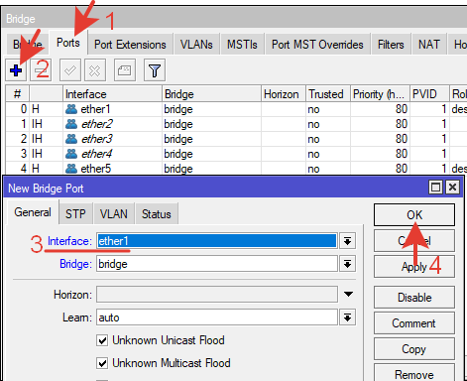Sort by the Priority column header
Image resolution: width=467 pixels, height=381 pixels.
[380, 94]
